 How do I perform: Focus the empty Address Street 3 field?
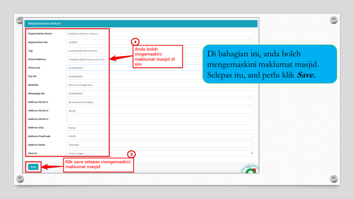[x=160, y=119]
